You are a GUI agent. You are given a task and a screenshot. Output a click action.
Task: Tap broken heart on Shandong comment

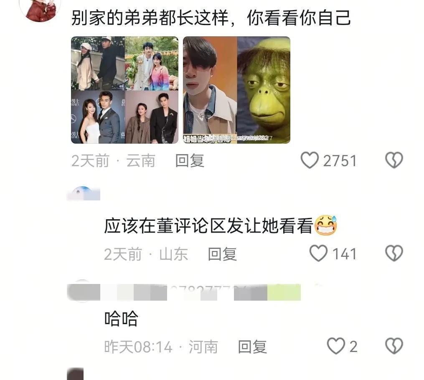394,253
